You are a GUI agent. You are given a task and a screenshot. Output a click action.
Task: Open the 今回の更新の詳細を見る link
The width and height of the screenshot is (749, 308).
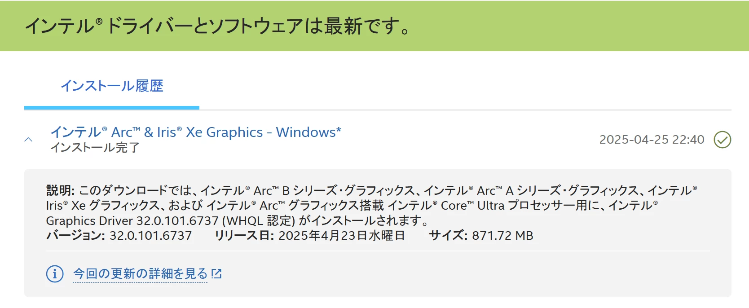140,273
